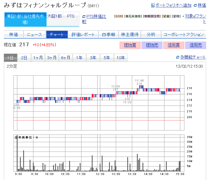Viewport: 209px width, 180px height.
Task: Click the 13:44 high marker on chart
Action: click(140, 81)
